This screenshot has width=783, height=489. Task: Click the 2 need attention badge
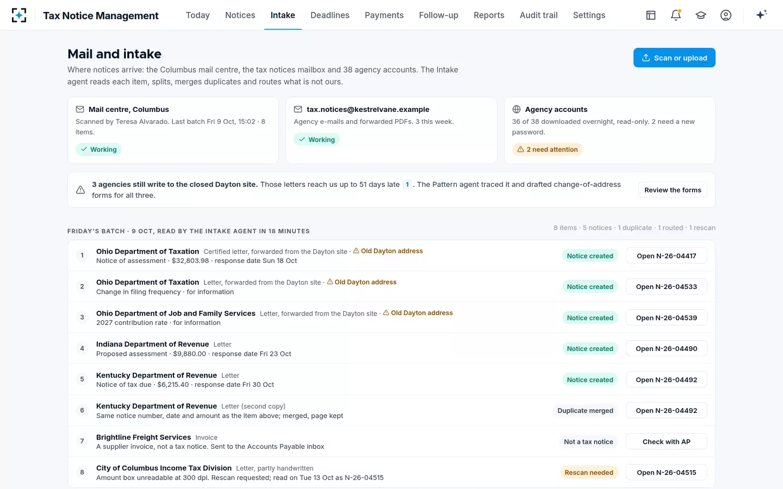(x=547, y=149)
